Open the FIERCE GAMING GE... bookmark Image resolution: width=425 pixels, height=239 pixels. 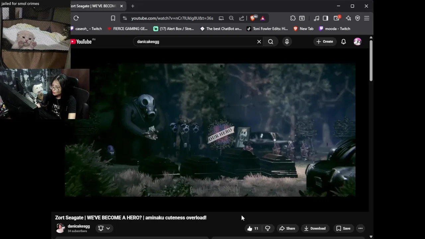click(127, 29)
